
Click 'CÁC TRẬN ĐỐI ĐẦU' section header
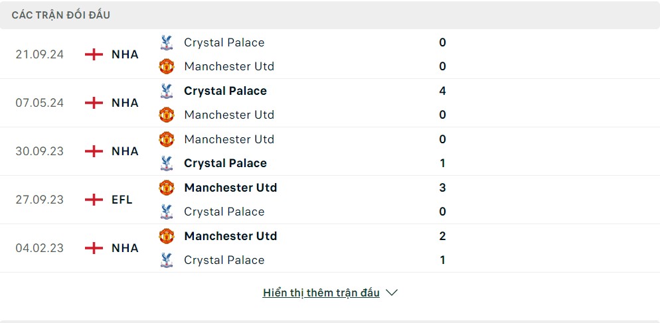61,15
